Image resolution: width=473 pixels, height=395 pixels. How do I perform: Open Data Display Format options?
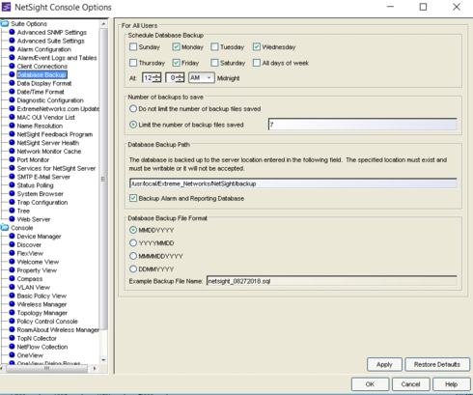44,83
